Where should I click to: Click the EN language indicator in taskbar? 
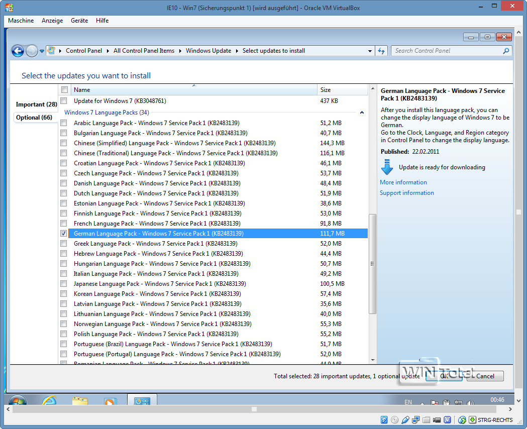pos(408,402)
